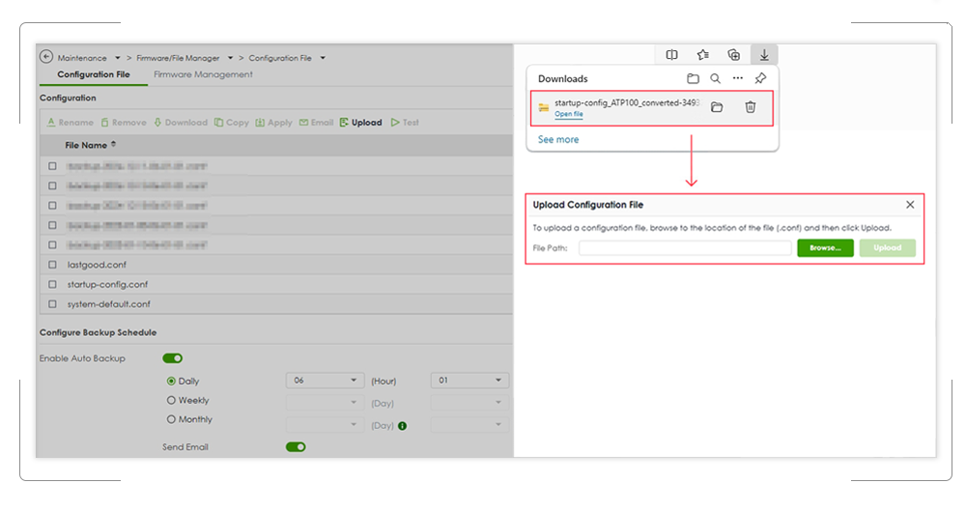This screenshot has height=512, width=966.
Task: Sort by File Name column arrow
Action: (113, 145)
